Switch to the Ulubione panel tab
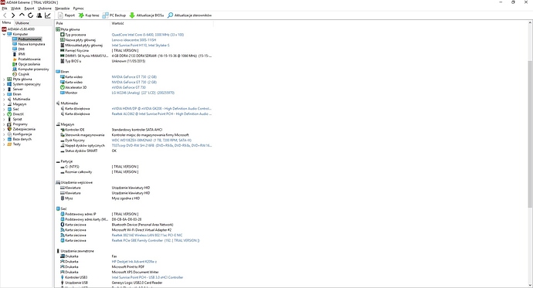 point(22,22)
